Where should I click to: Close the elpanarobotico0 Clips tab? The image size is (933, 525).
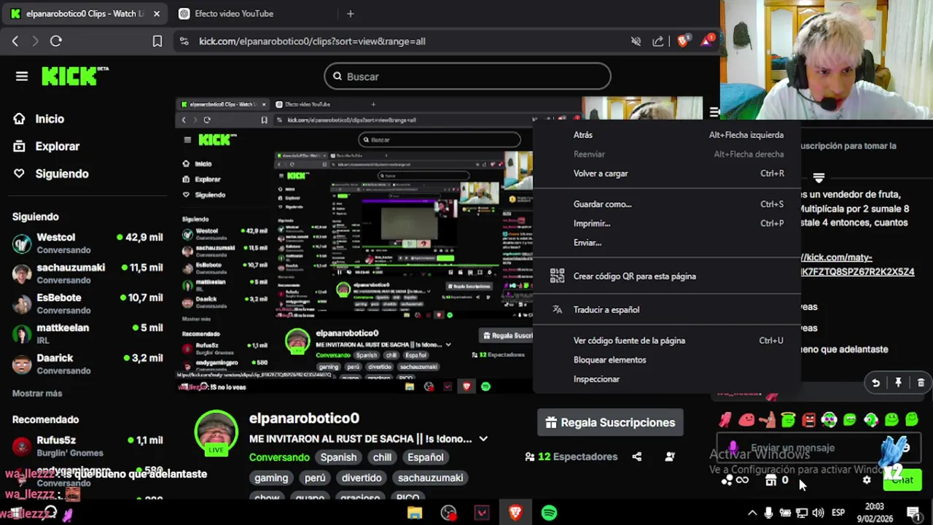156,14
